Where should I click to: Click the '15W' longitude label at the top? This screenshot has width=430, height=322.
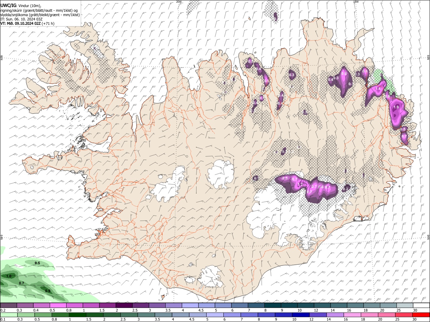[356, 2]
